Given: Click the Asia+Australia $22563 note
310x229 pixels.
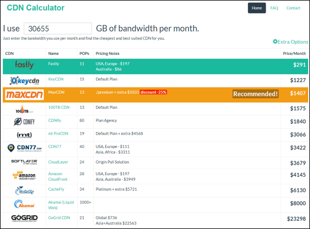Looking at the screenshot, I should point(116,223).
